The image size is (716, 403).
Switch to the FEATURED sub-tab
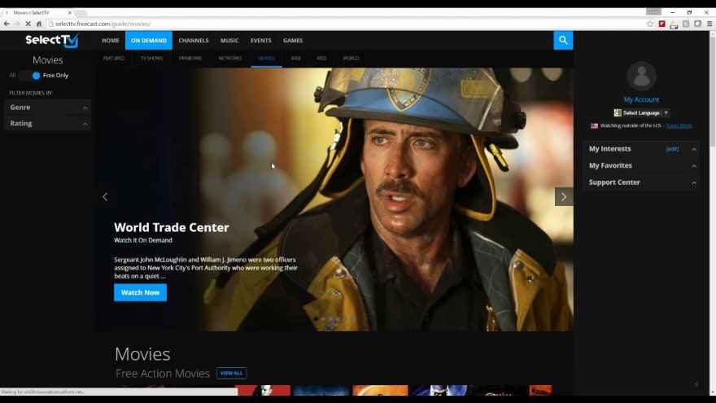point(114,59)
